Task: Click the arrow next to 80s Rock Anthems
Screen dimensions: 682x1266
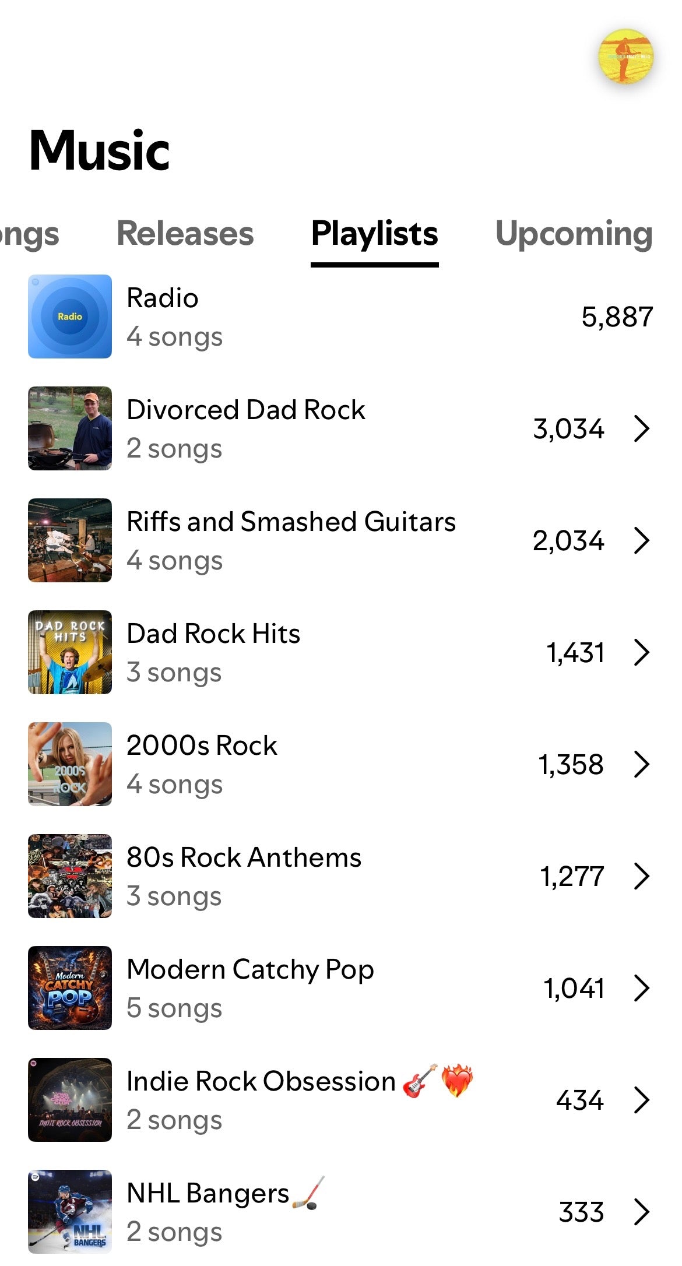Action: pyautogui.click(x=641, y=876)
